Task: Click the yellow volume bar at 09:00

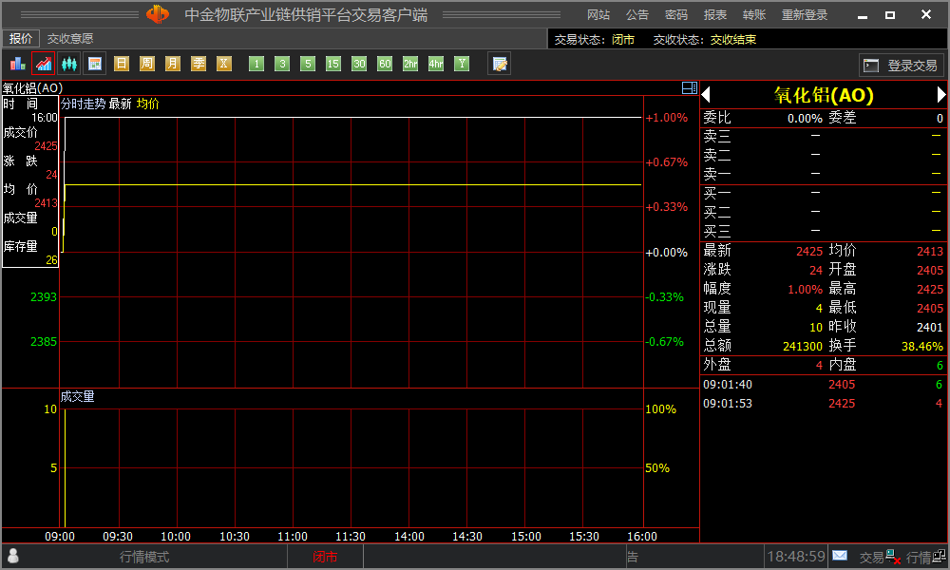Action: click(x=65, y=467)
